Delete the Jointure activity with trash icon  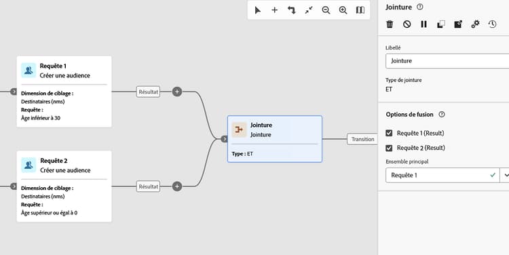click(390, 24)
